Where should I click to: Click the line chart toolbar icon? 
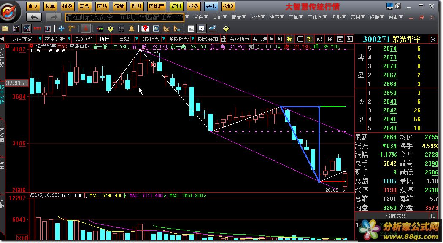[x=16, y=29]
